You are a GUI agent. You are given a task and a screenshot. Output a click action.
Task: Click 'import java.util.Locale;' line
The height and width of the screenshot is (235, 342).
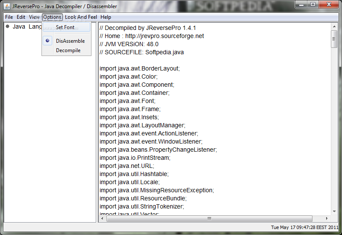130,182
